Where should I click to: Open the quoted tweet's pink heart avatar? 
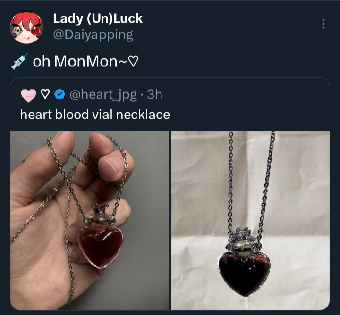(29, 95)
